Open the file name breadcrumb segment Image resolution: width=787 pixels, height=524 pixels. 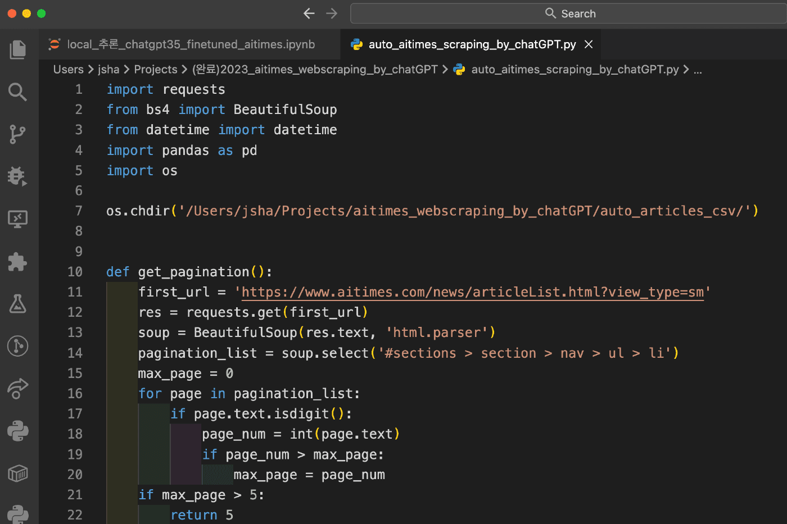tap(575, 70)
